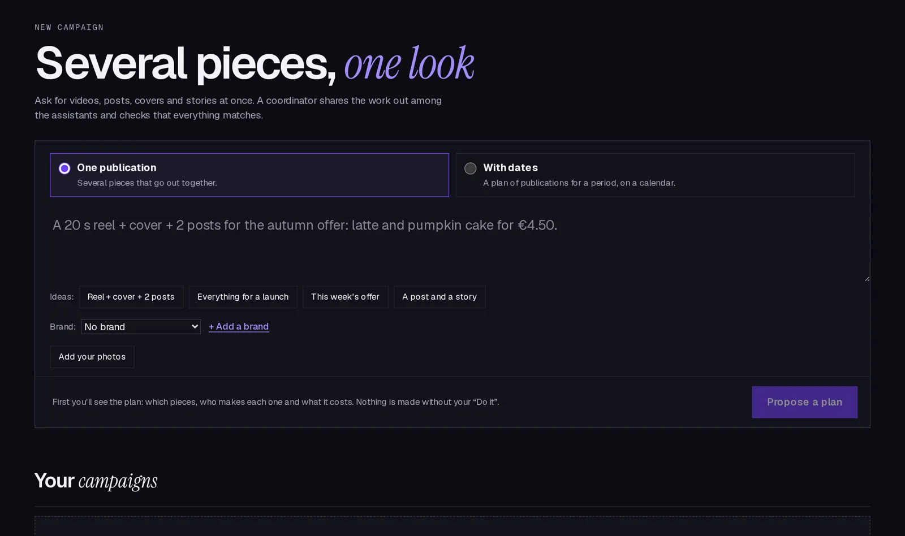Viewport: 905px width, 536px height.
Task: Click the Several pieces, one look headline
Action: point(255,63)
